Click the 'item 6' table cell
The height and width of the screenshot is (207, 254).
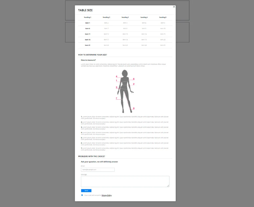tap(88, 28)
